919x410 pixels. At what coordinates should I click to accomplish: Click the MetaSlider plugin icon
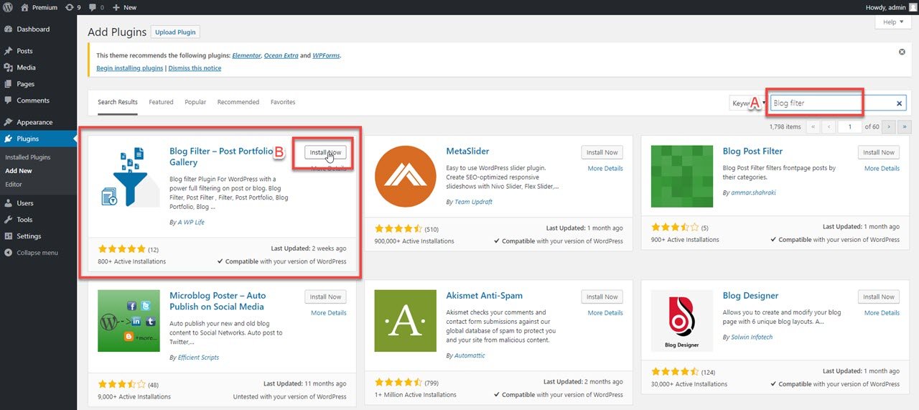point(405,176)
